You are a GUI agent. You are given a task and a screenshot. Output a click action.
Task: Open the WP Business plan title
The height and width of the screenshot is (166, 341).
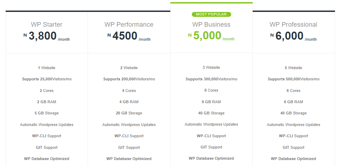[x=211, y=25]
